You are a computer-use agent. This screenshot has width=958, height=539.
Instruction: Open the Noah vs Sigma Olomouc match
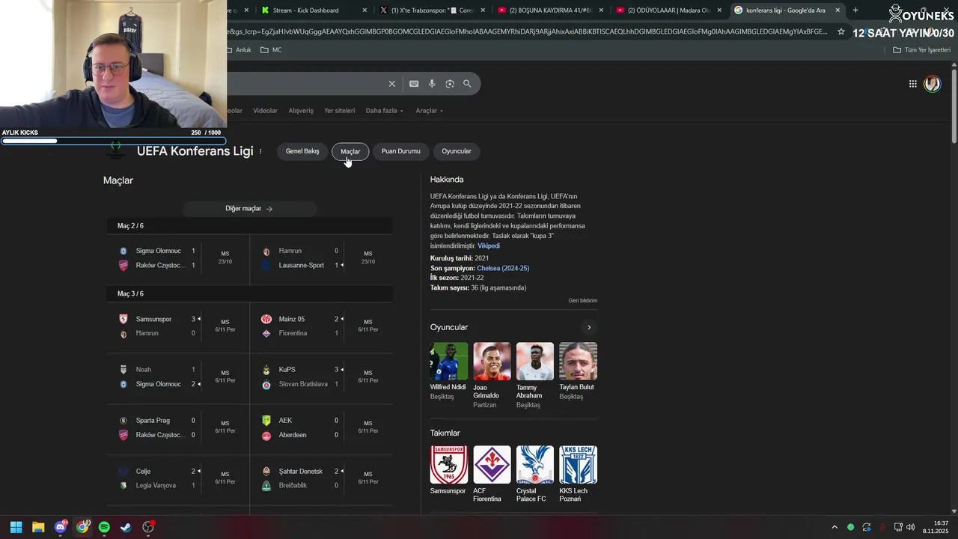pos(178,377)
